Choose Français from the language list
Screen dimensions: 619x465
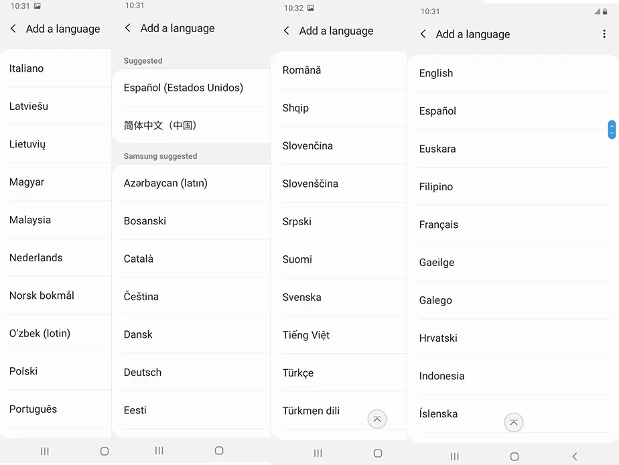[x=512, y=224]
